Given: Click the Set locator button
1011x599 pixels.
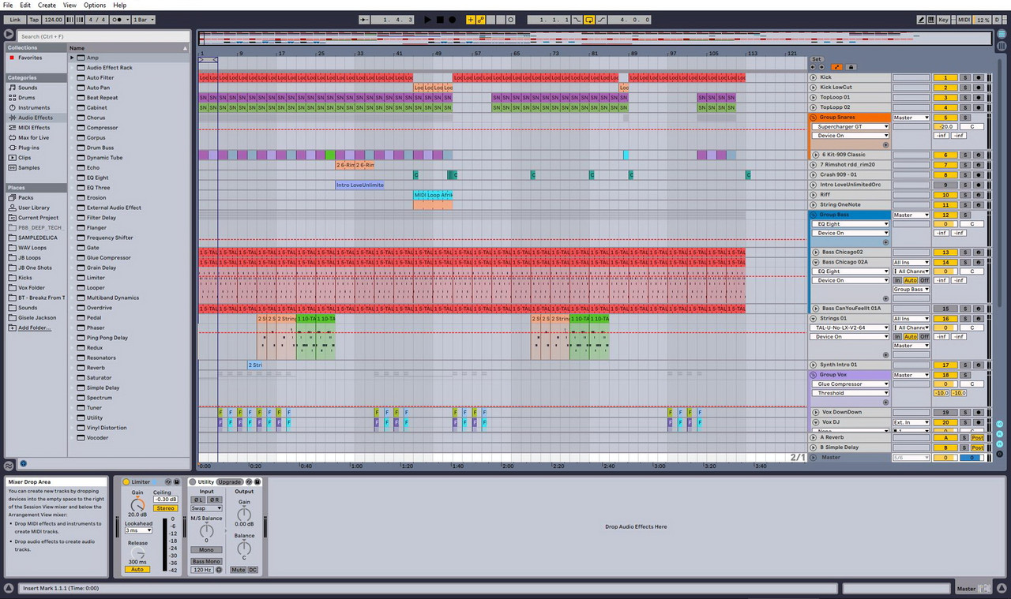Looking at the screenshot, I should coord(817,59).
